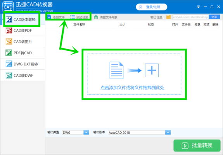The width and height of the screenshot is (223, 155).
Task: Choose the PDF转CAD sidebar icon
Action: [x=9, y=53]
